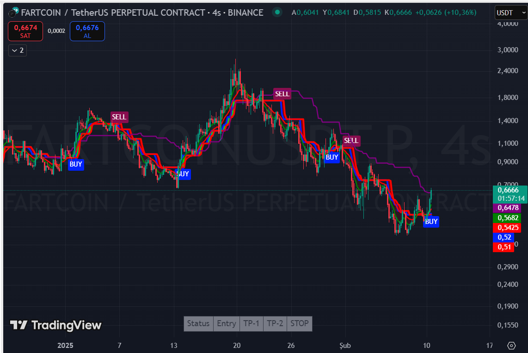The height and width of the screenshot is (353, 528).
Task: Click the green 0,5682 price label
Action: click(507, 218)
